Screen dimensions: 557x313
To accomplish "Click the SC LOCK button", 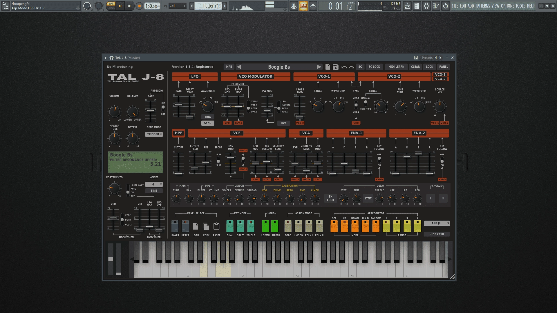I will coord(374,67).
